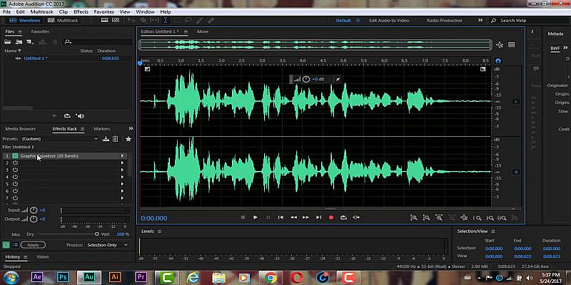Toggle power for Graphic Equalizer effect slot 1
The width and height of the screenshot is (571, 285).
click(x=15, y=155)
